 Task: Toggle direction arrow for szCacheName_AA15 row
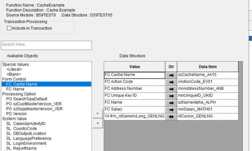(x=171, y=75)
